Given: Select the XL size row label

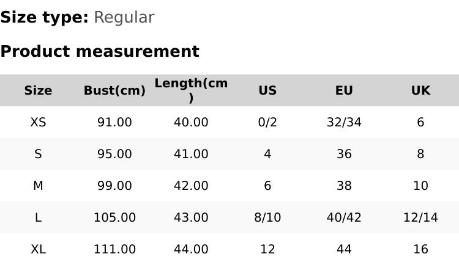Looking at the screenshot, I should pyautogui.click(x=38, y=249).
